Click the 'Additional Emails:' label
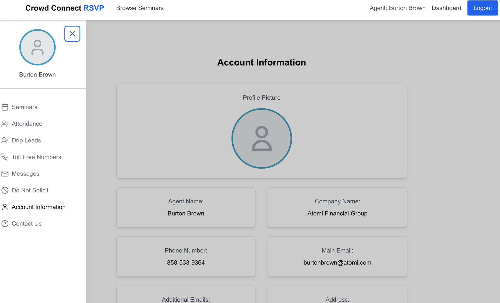The height and width of the screenshot is (303, 500). click(x=186, y=299)
